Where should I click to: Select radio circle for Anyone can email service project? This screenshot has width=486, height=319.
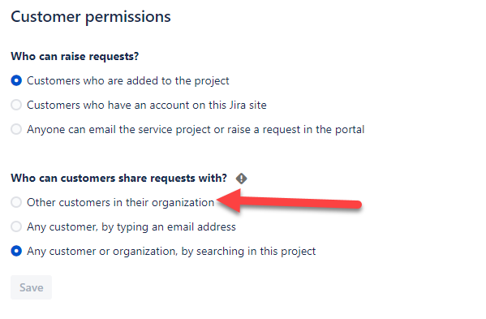pos(16,129)
